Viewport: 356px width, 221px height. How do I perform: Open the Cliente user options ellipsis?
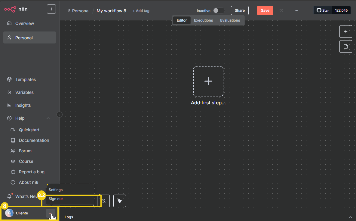(50, 213)
